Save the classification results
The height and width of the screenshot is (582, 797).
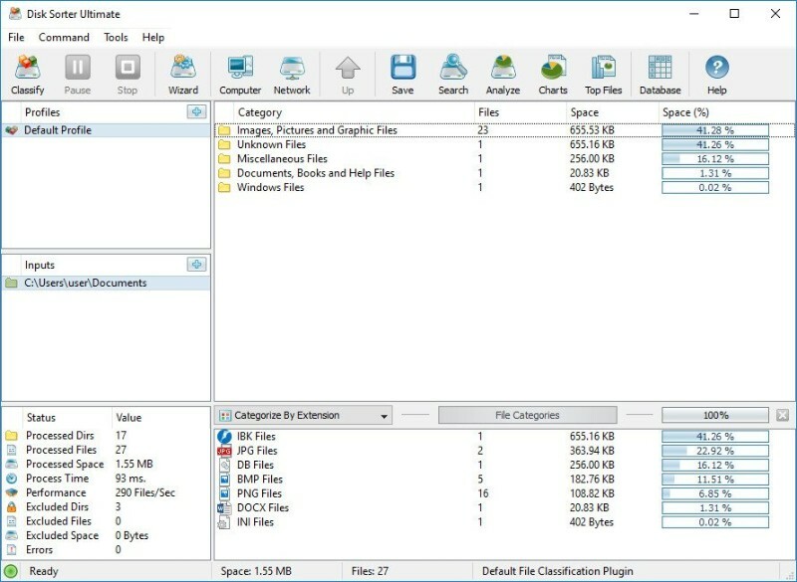pos(401,73)
